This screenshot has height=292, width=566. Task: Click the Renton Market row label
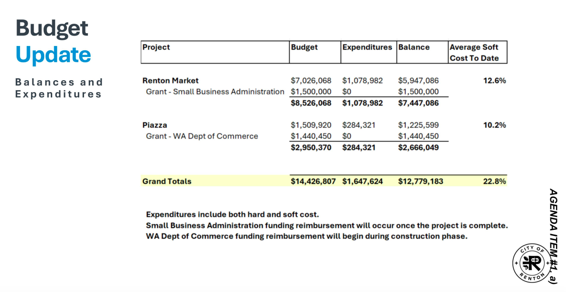[170, 81]
